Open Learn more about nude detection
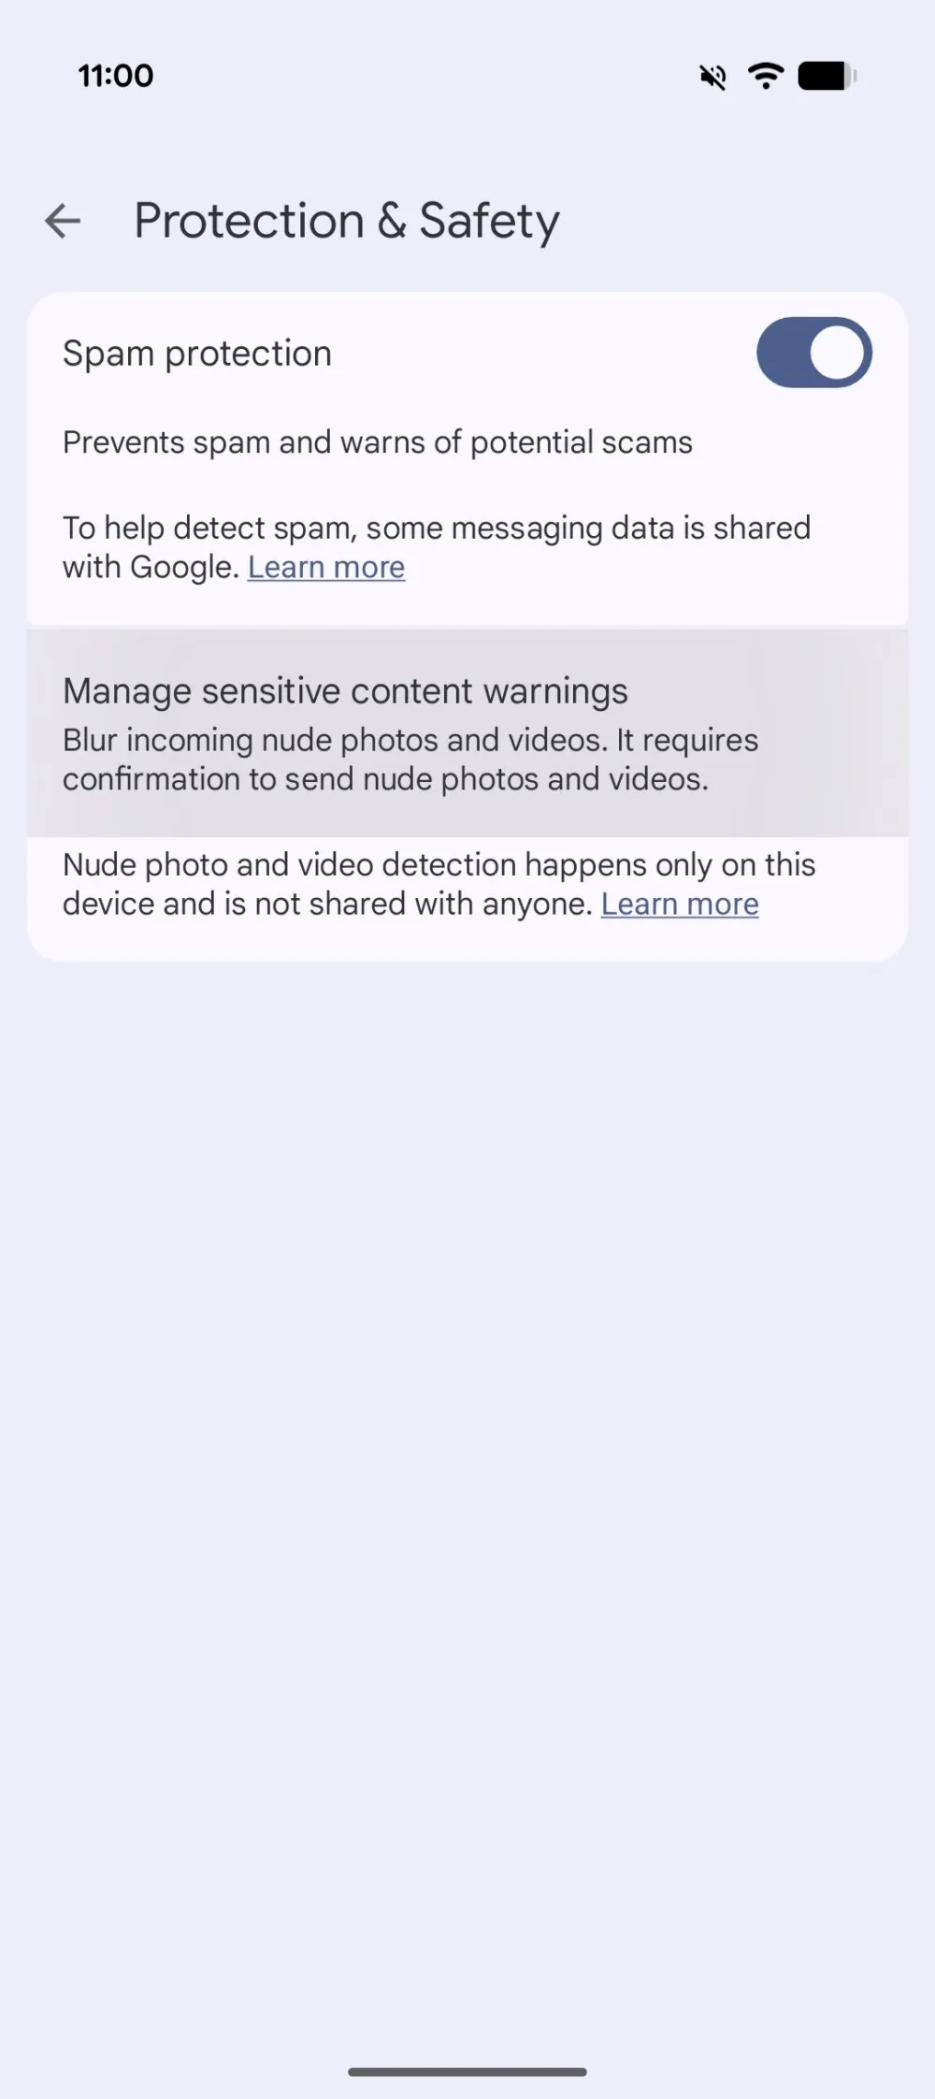 tap(680, 904)
